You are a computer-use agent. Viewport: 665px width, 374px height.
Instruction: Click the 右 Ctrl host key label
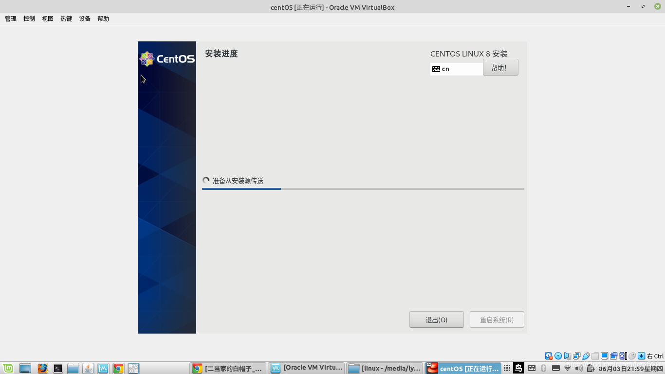[655, 356]
